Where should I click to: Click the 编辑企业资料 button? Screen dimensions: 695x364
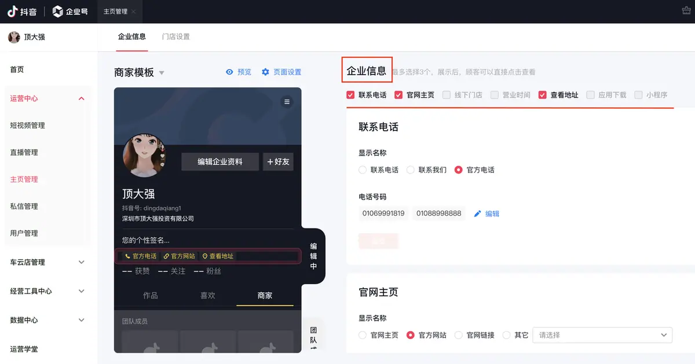[x=220, y=162]
